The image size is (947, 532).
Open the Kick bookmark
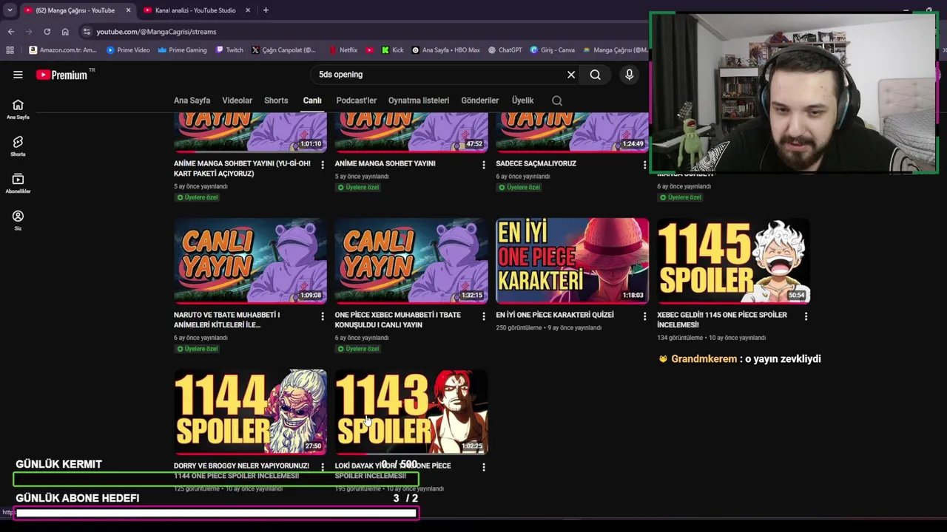(393, 50)
